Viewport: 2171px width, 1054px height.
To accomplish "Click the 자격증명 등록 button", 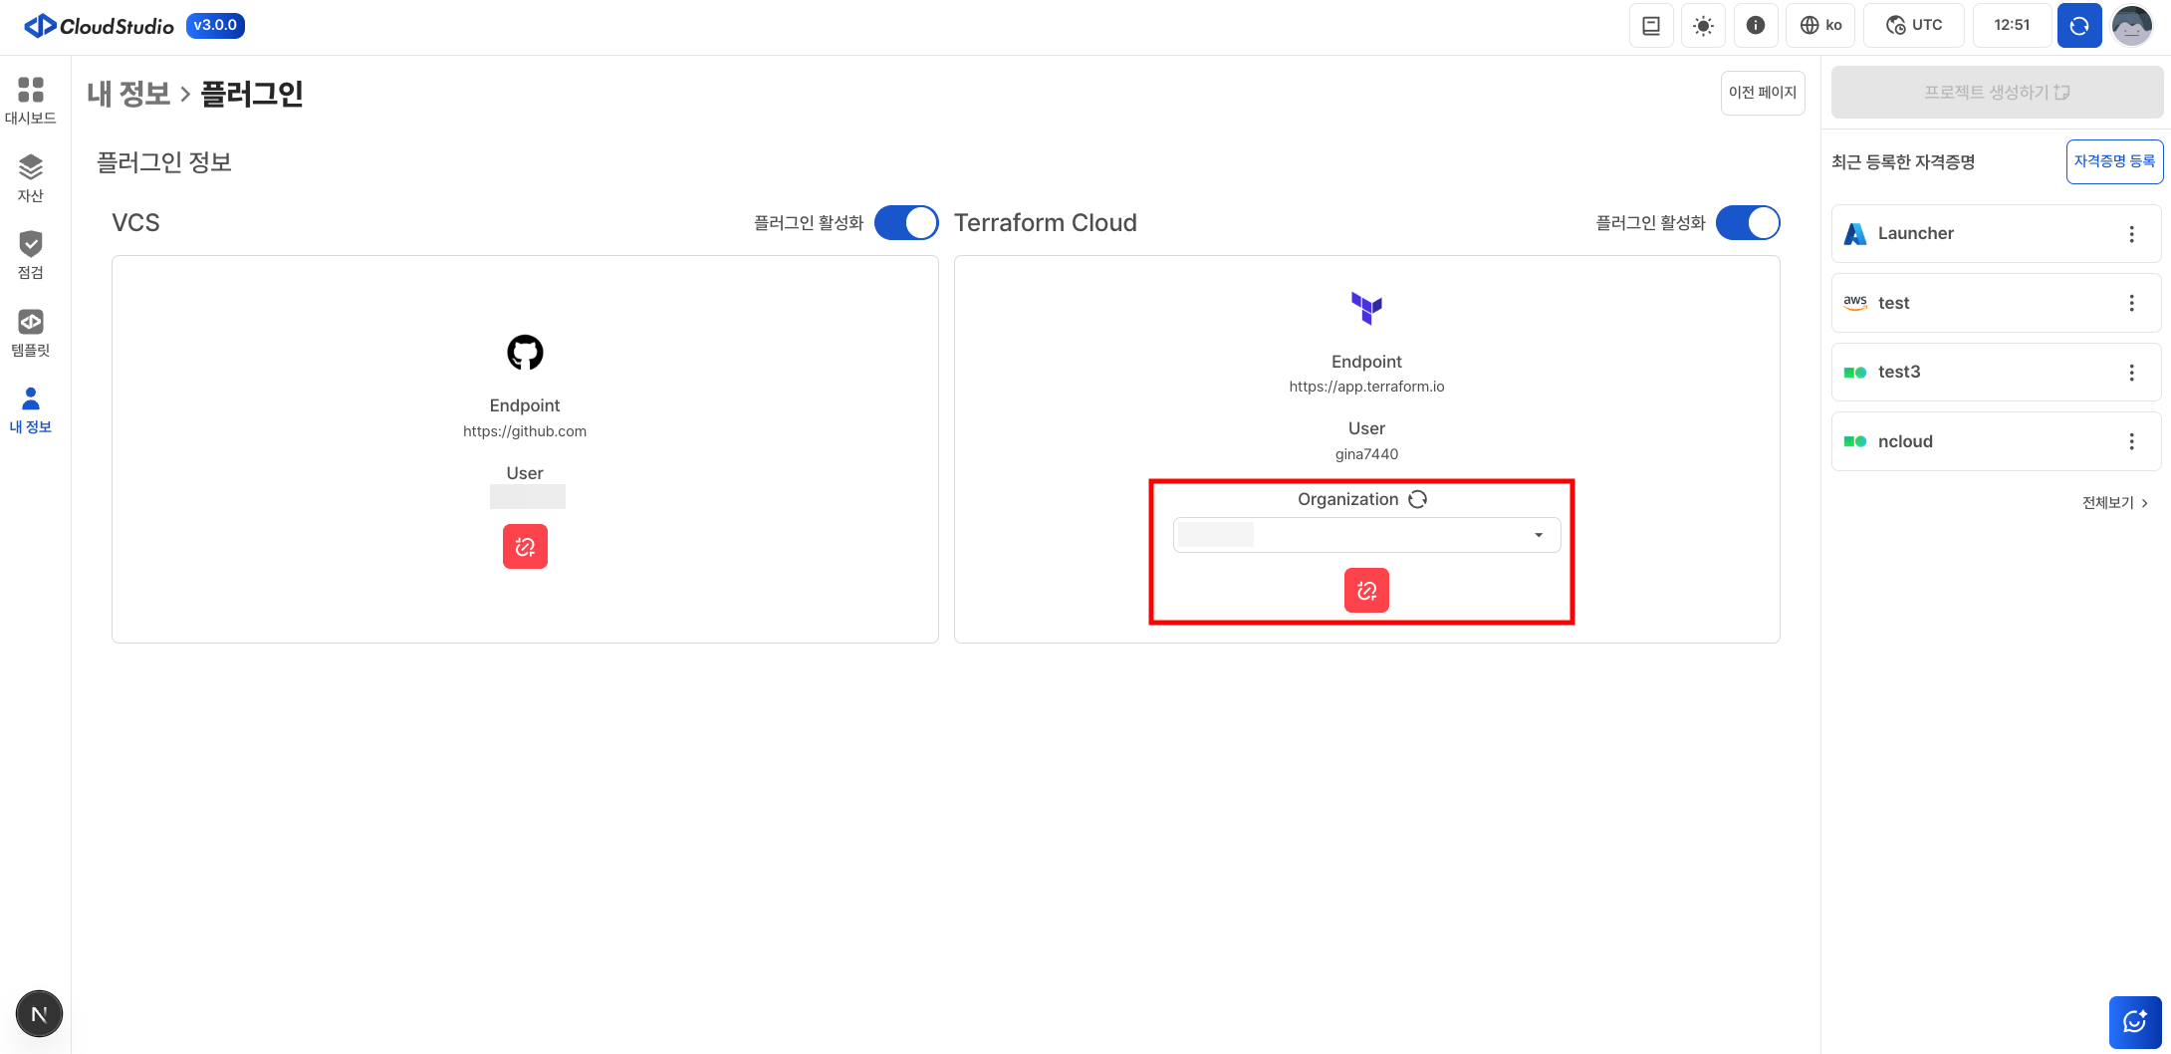I will 2113,161.
